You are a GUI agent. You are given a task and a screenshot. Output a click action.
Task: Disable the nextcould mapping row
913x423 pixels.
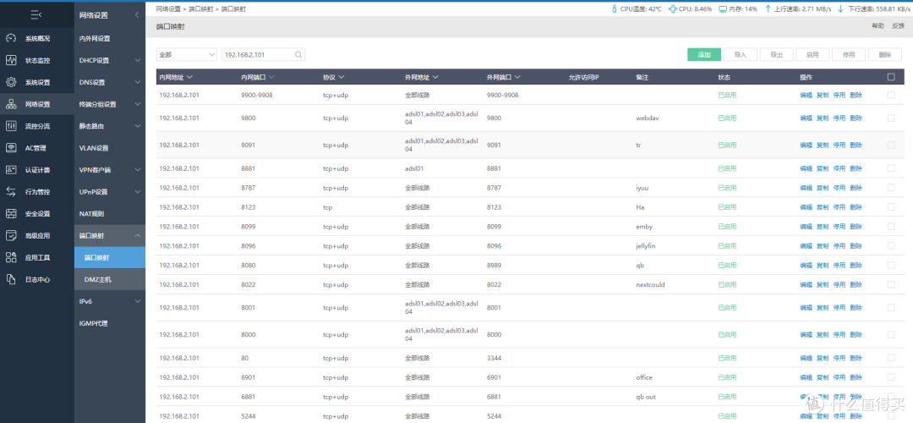click(839, 285)
